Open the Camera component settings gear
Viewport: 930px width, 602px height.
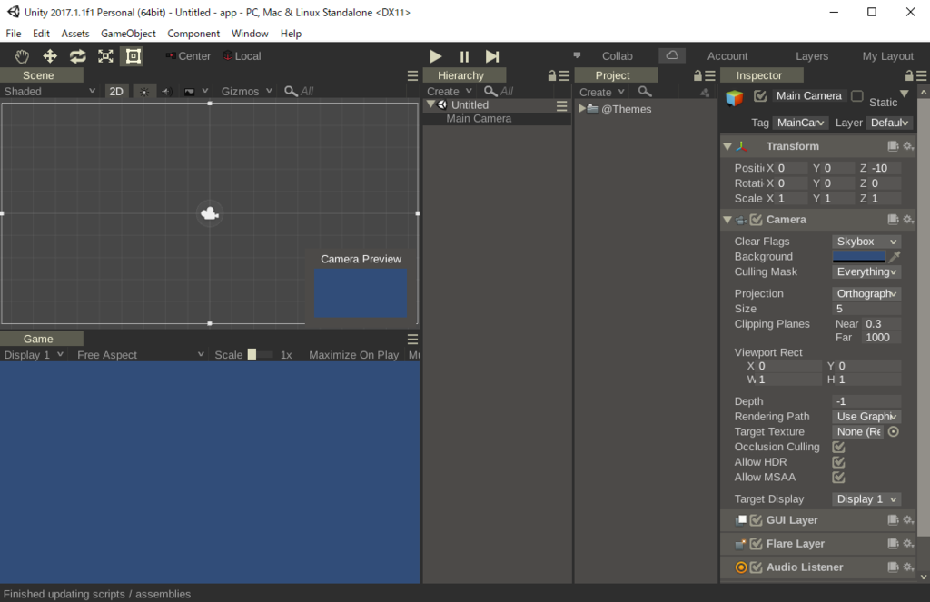(907, 219)
